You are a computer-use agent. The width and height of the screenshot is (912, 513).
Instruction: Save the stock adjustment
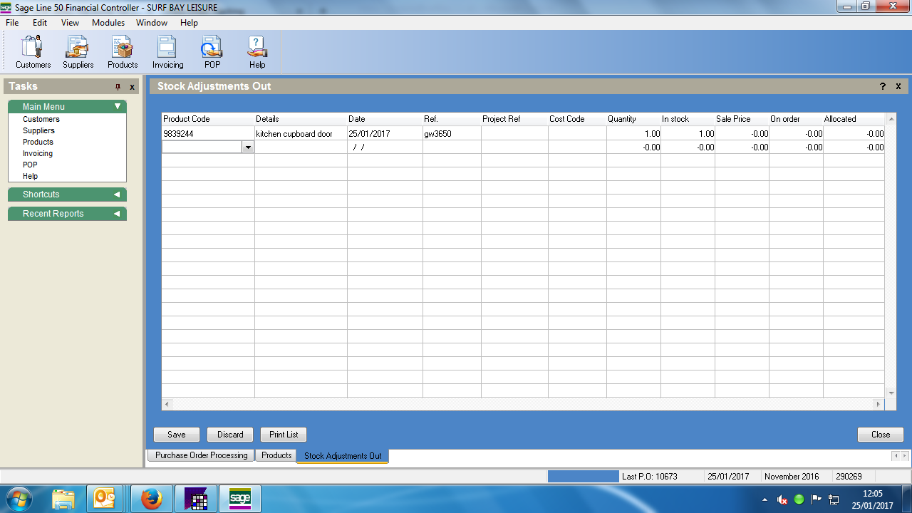(x=177, y=435)
